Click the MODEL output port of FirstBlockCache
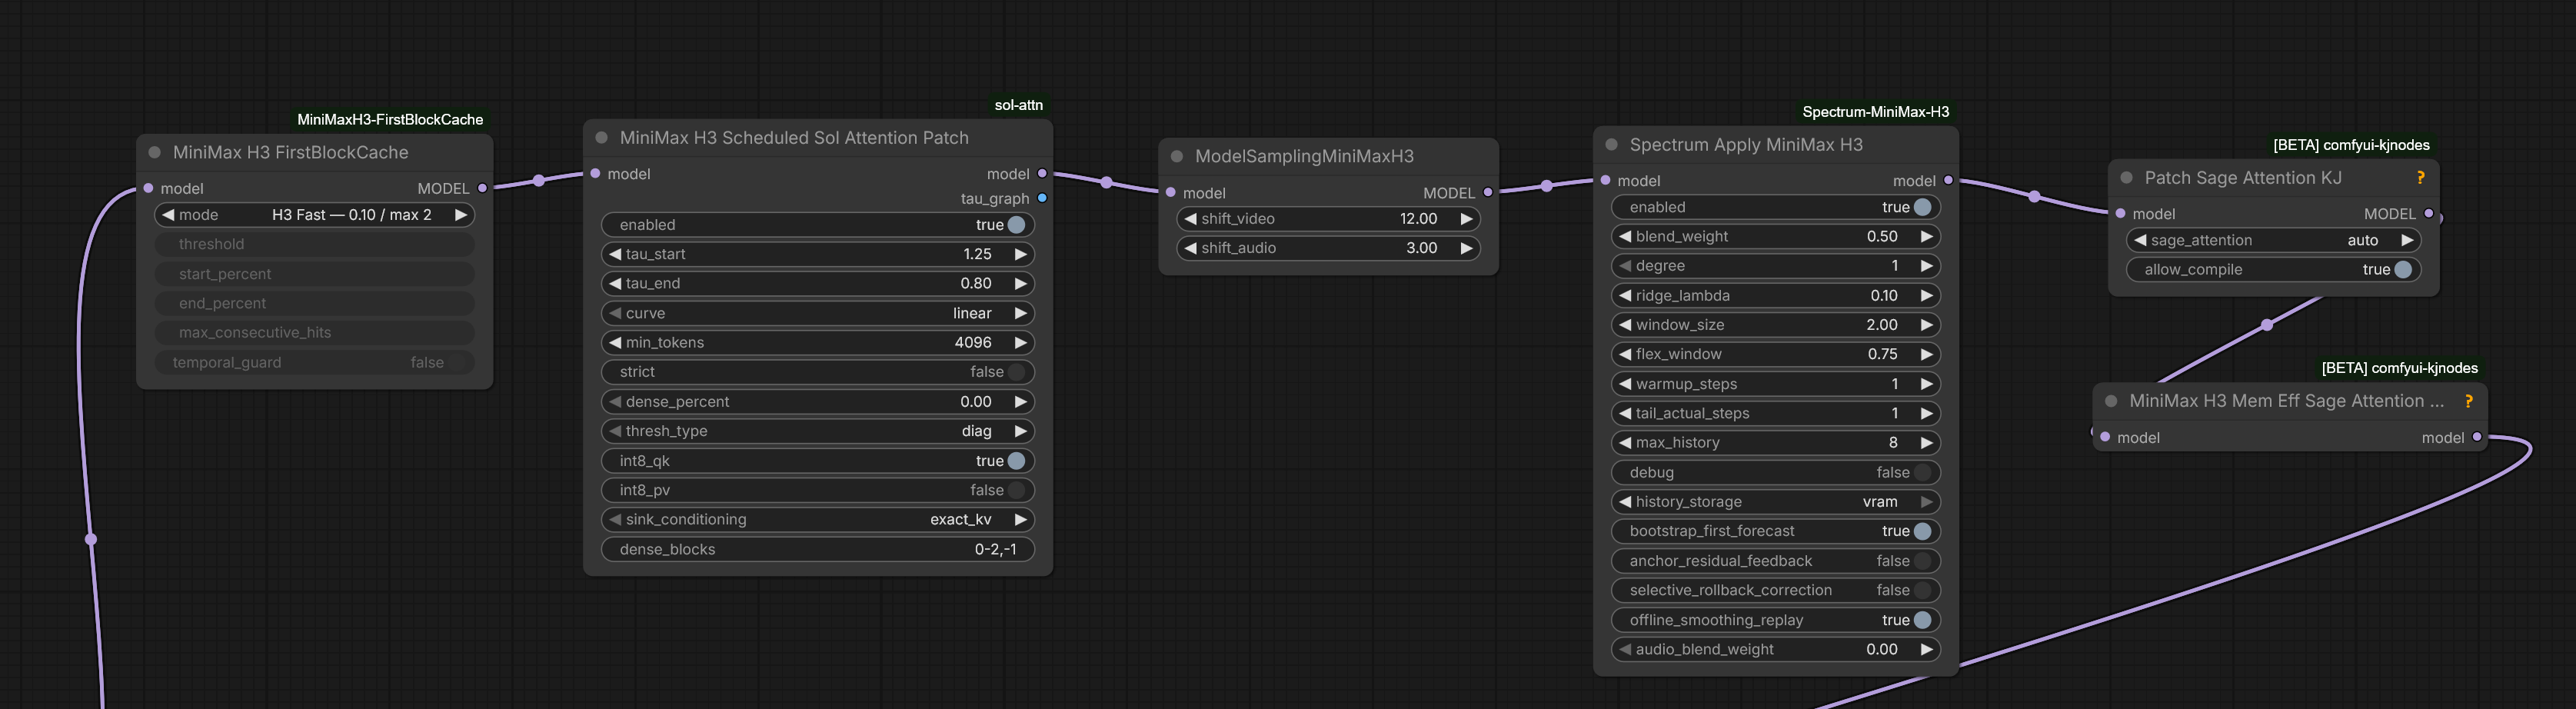The image size is (2576, 709). (483, 188)
